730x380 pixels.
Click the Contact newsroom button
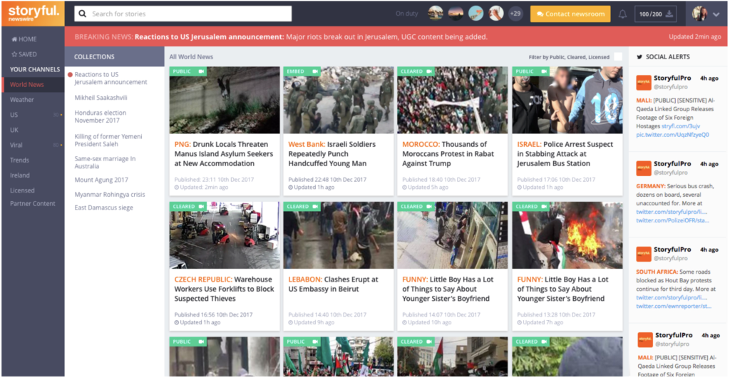point(570,14)
